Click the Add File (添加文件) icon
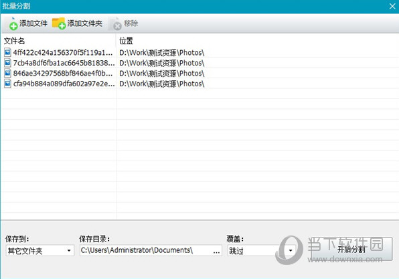Viewport: 399px width, 279px height. point(13,23)
